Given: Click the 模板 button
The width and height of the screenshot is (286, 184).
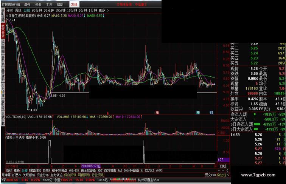Looking at the screenshot, I should click(x=17, y=170).
